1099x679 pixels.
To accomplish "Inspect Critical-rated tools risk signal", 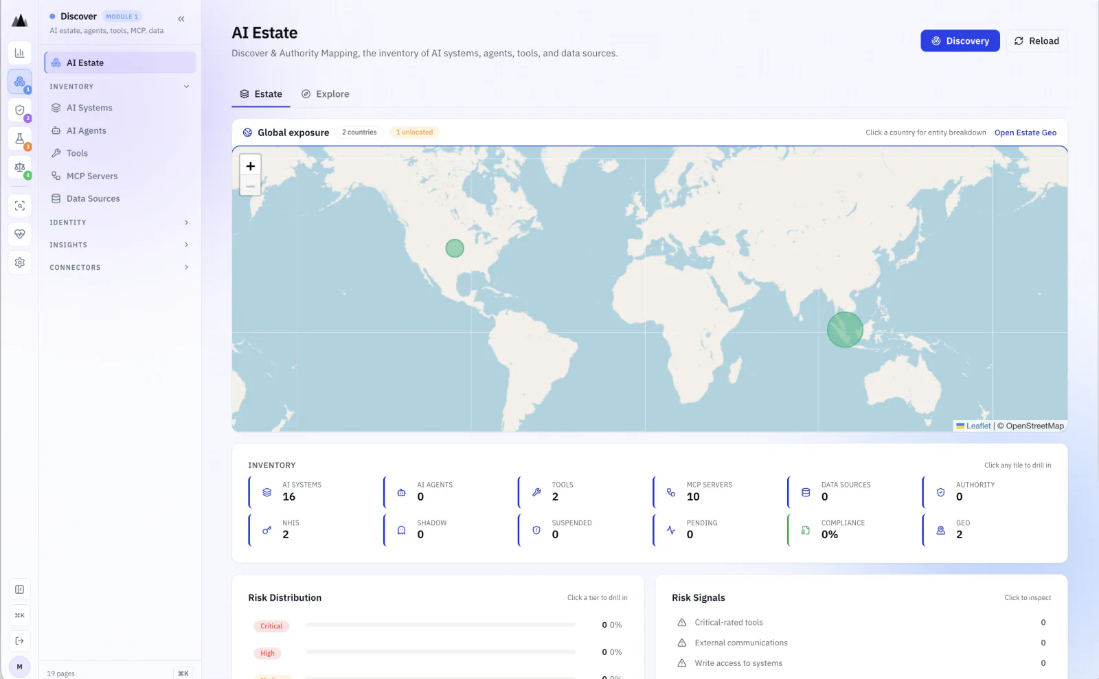I will [861, 623].
